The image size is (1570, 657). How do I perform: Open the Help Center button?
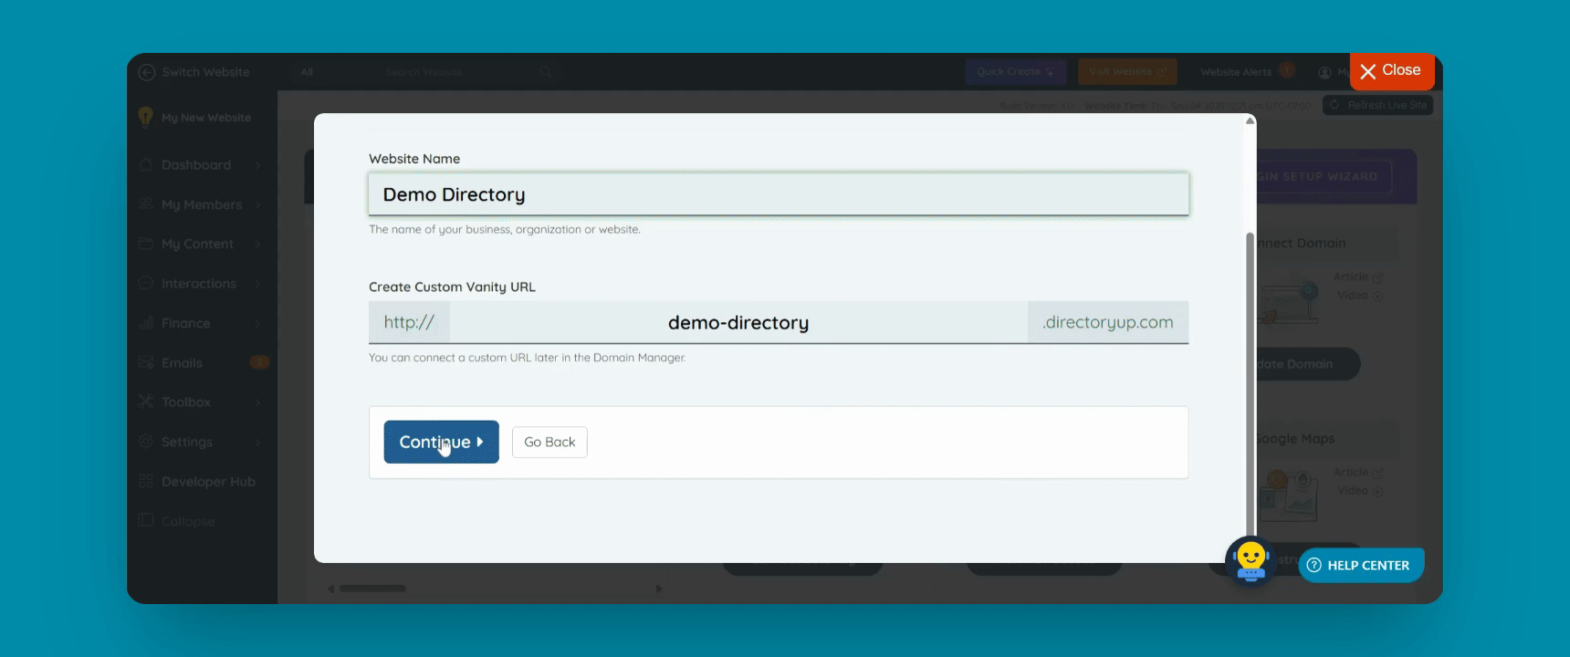click(x=1360, y=565)
